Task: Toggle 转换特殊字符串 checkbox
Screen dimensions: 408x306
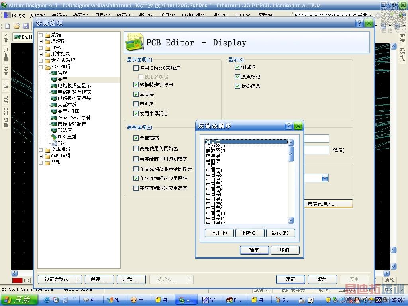Action: (x=136, y=84)
